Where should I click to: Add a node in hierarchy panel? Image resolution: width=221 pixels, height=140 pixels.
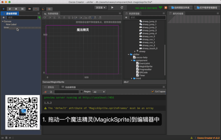coord(4,17)
